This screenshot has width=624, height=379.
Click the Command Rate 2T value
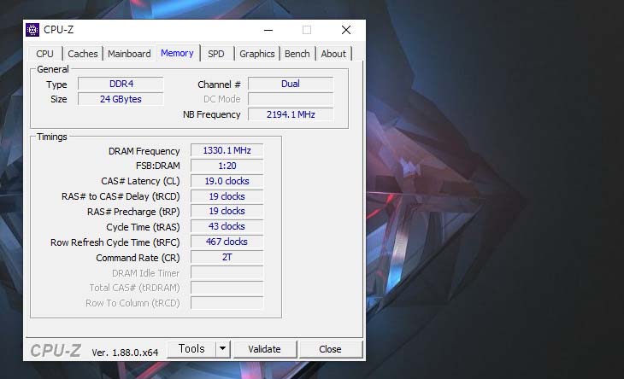point(227,257)
